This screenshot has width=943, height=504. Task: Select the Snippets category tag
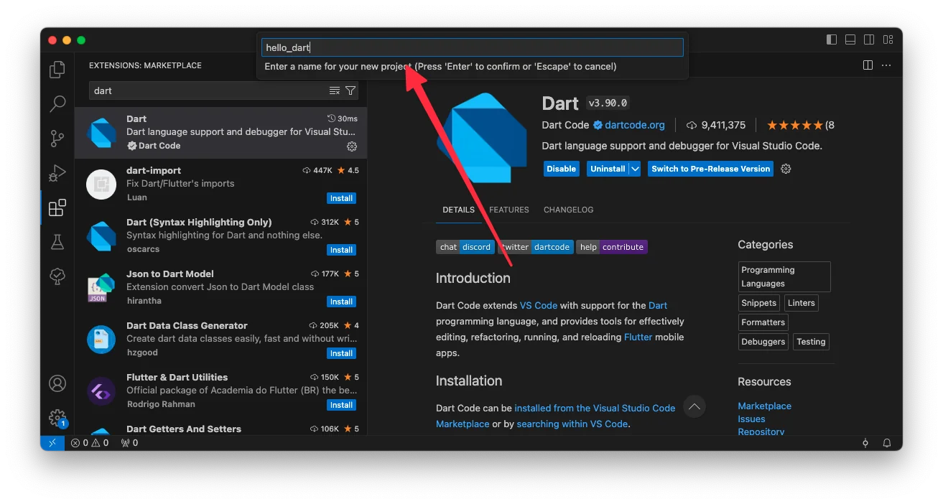click(759, 303)
